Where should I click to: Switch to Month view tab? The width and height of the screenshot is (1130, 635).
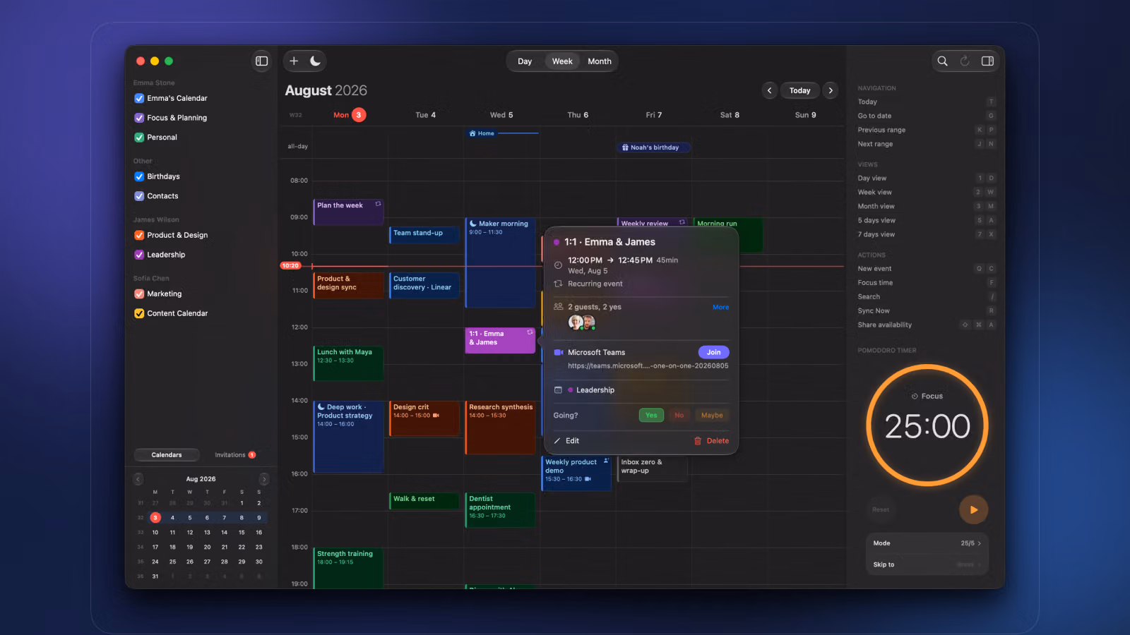(600, 61)
